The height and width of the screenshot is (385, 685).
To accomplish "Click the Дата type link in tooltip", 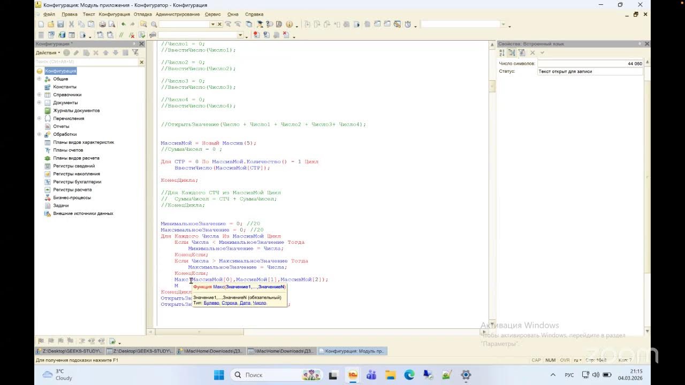I will click(x=245, y=303).
